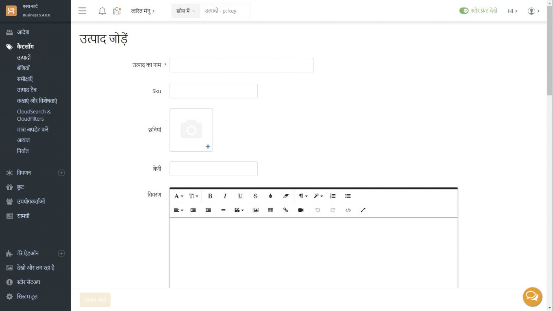Open the notifications bell icon
The image size is (553, 311).
[x=102, y=11]
